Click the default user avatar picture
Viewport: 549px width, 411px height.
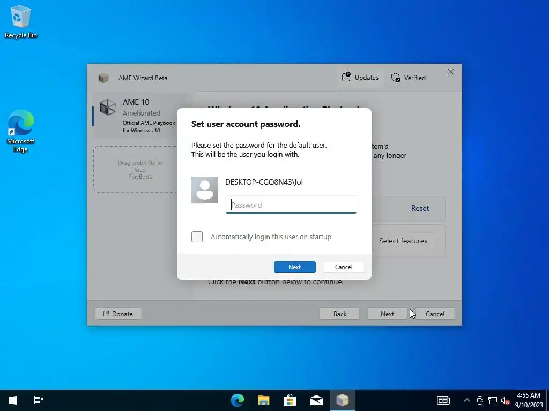click(x=205, y=190)
